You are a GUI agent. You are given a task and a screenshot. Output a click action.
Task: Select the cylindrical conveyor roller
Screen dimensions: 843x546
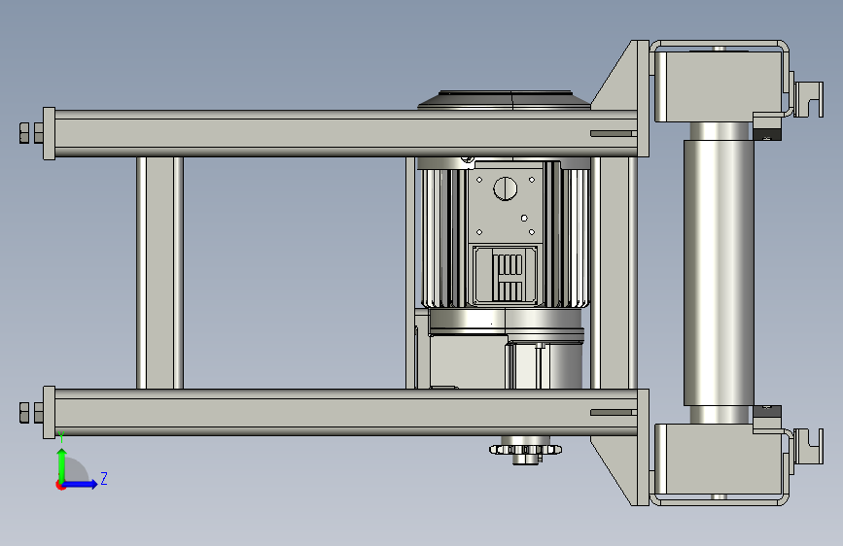[719, 273]
